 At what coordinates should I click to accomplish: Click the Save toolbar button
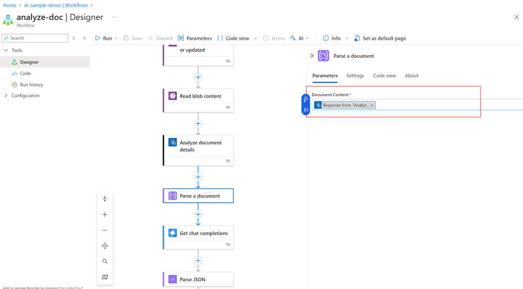pyautogui.click(x=133, y=38)
